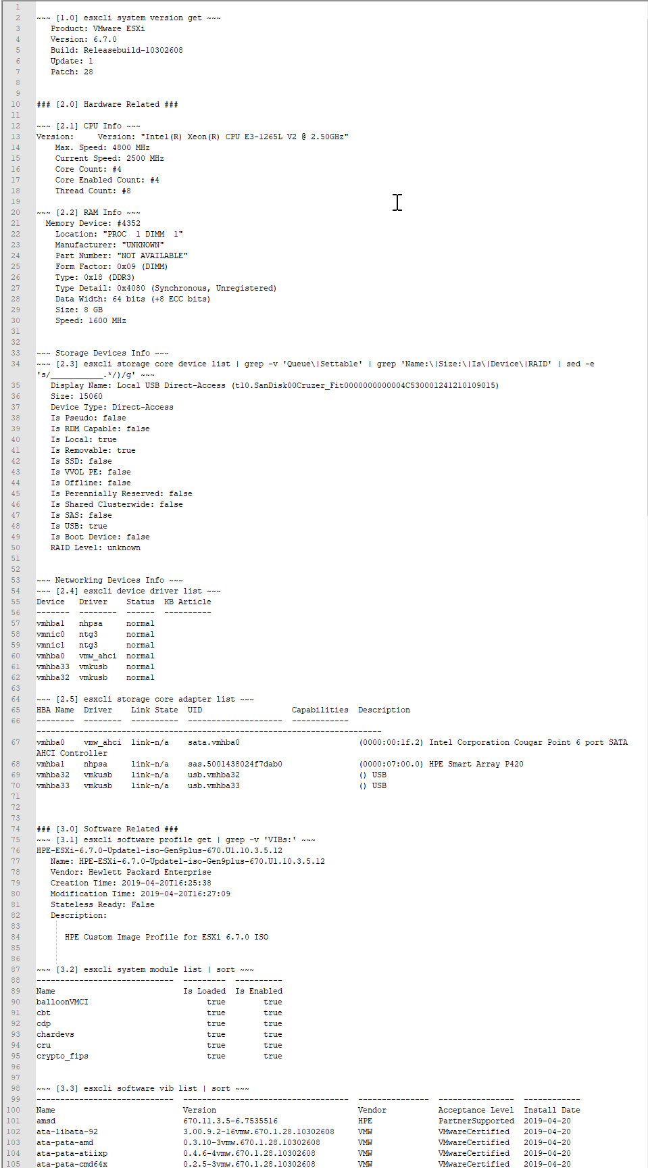The width and height of the screenshot is (648, 1168).
Task: Click 'Thread Count: #8' line
Action: pyautogui.click(x=93, y=191)
